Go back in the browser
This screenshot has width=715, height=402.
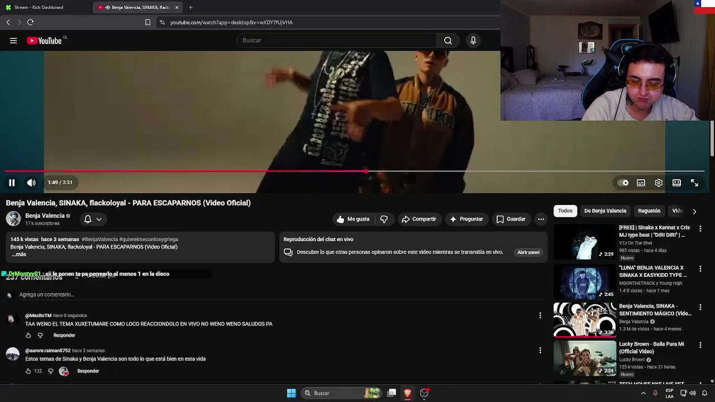(8, 22)
